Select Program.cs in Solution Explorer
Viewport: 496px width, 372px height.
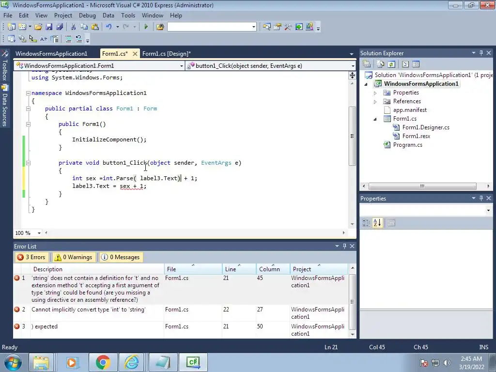(x=407, y=145)
